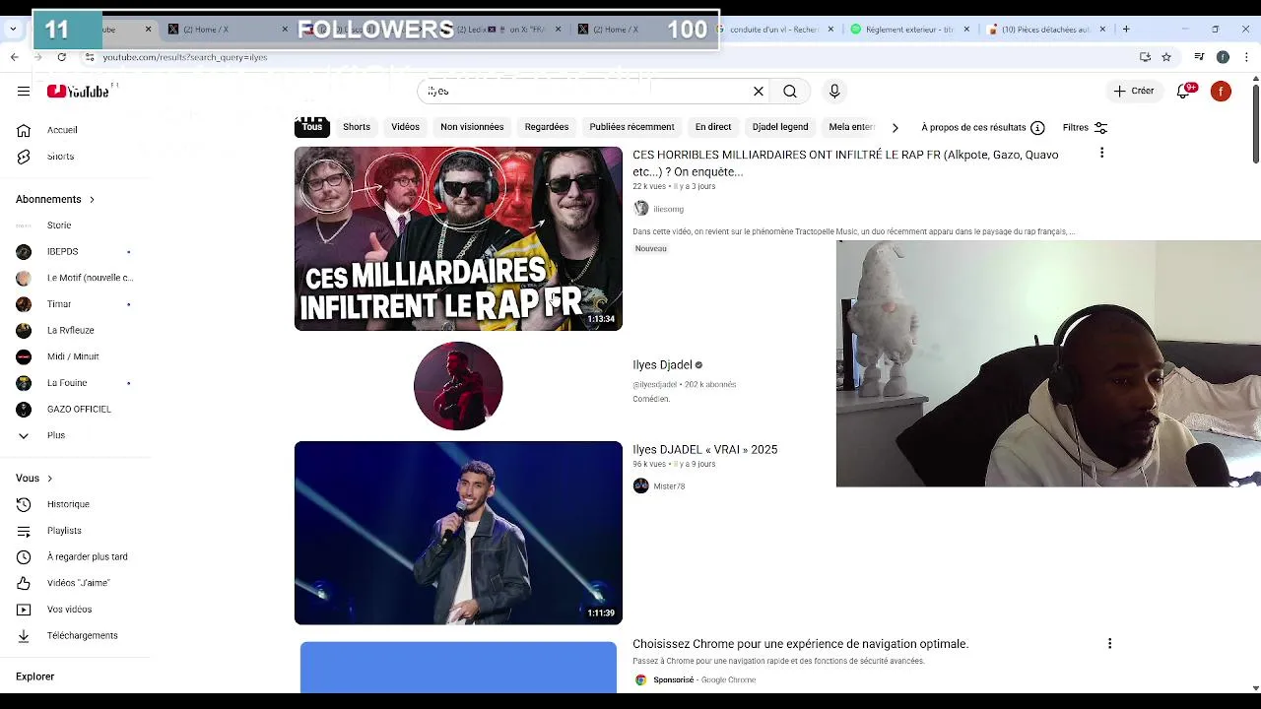Click the browser back arrow
Viewport: 1261px width, 709px height.
point(14,57)
